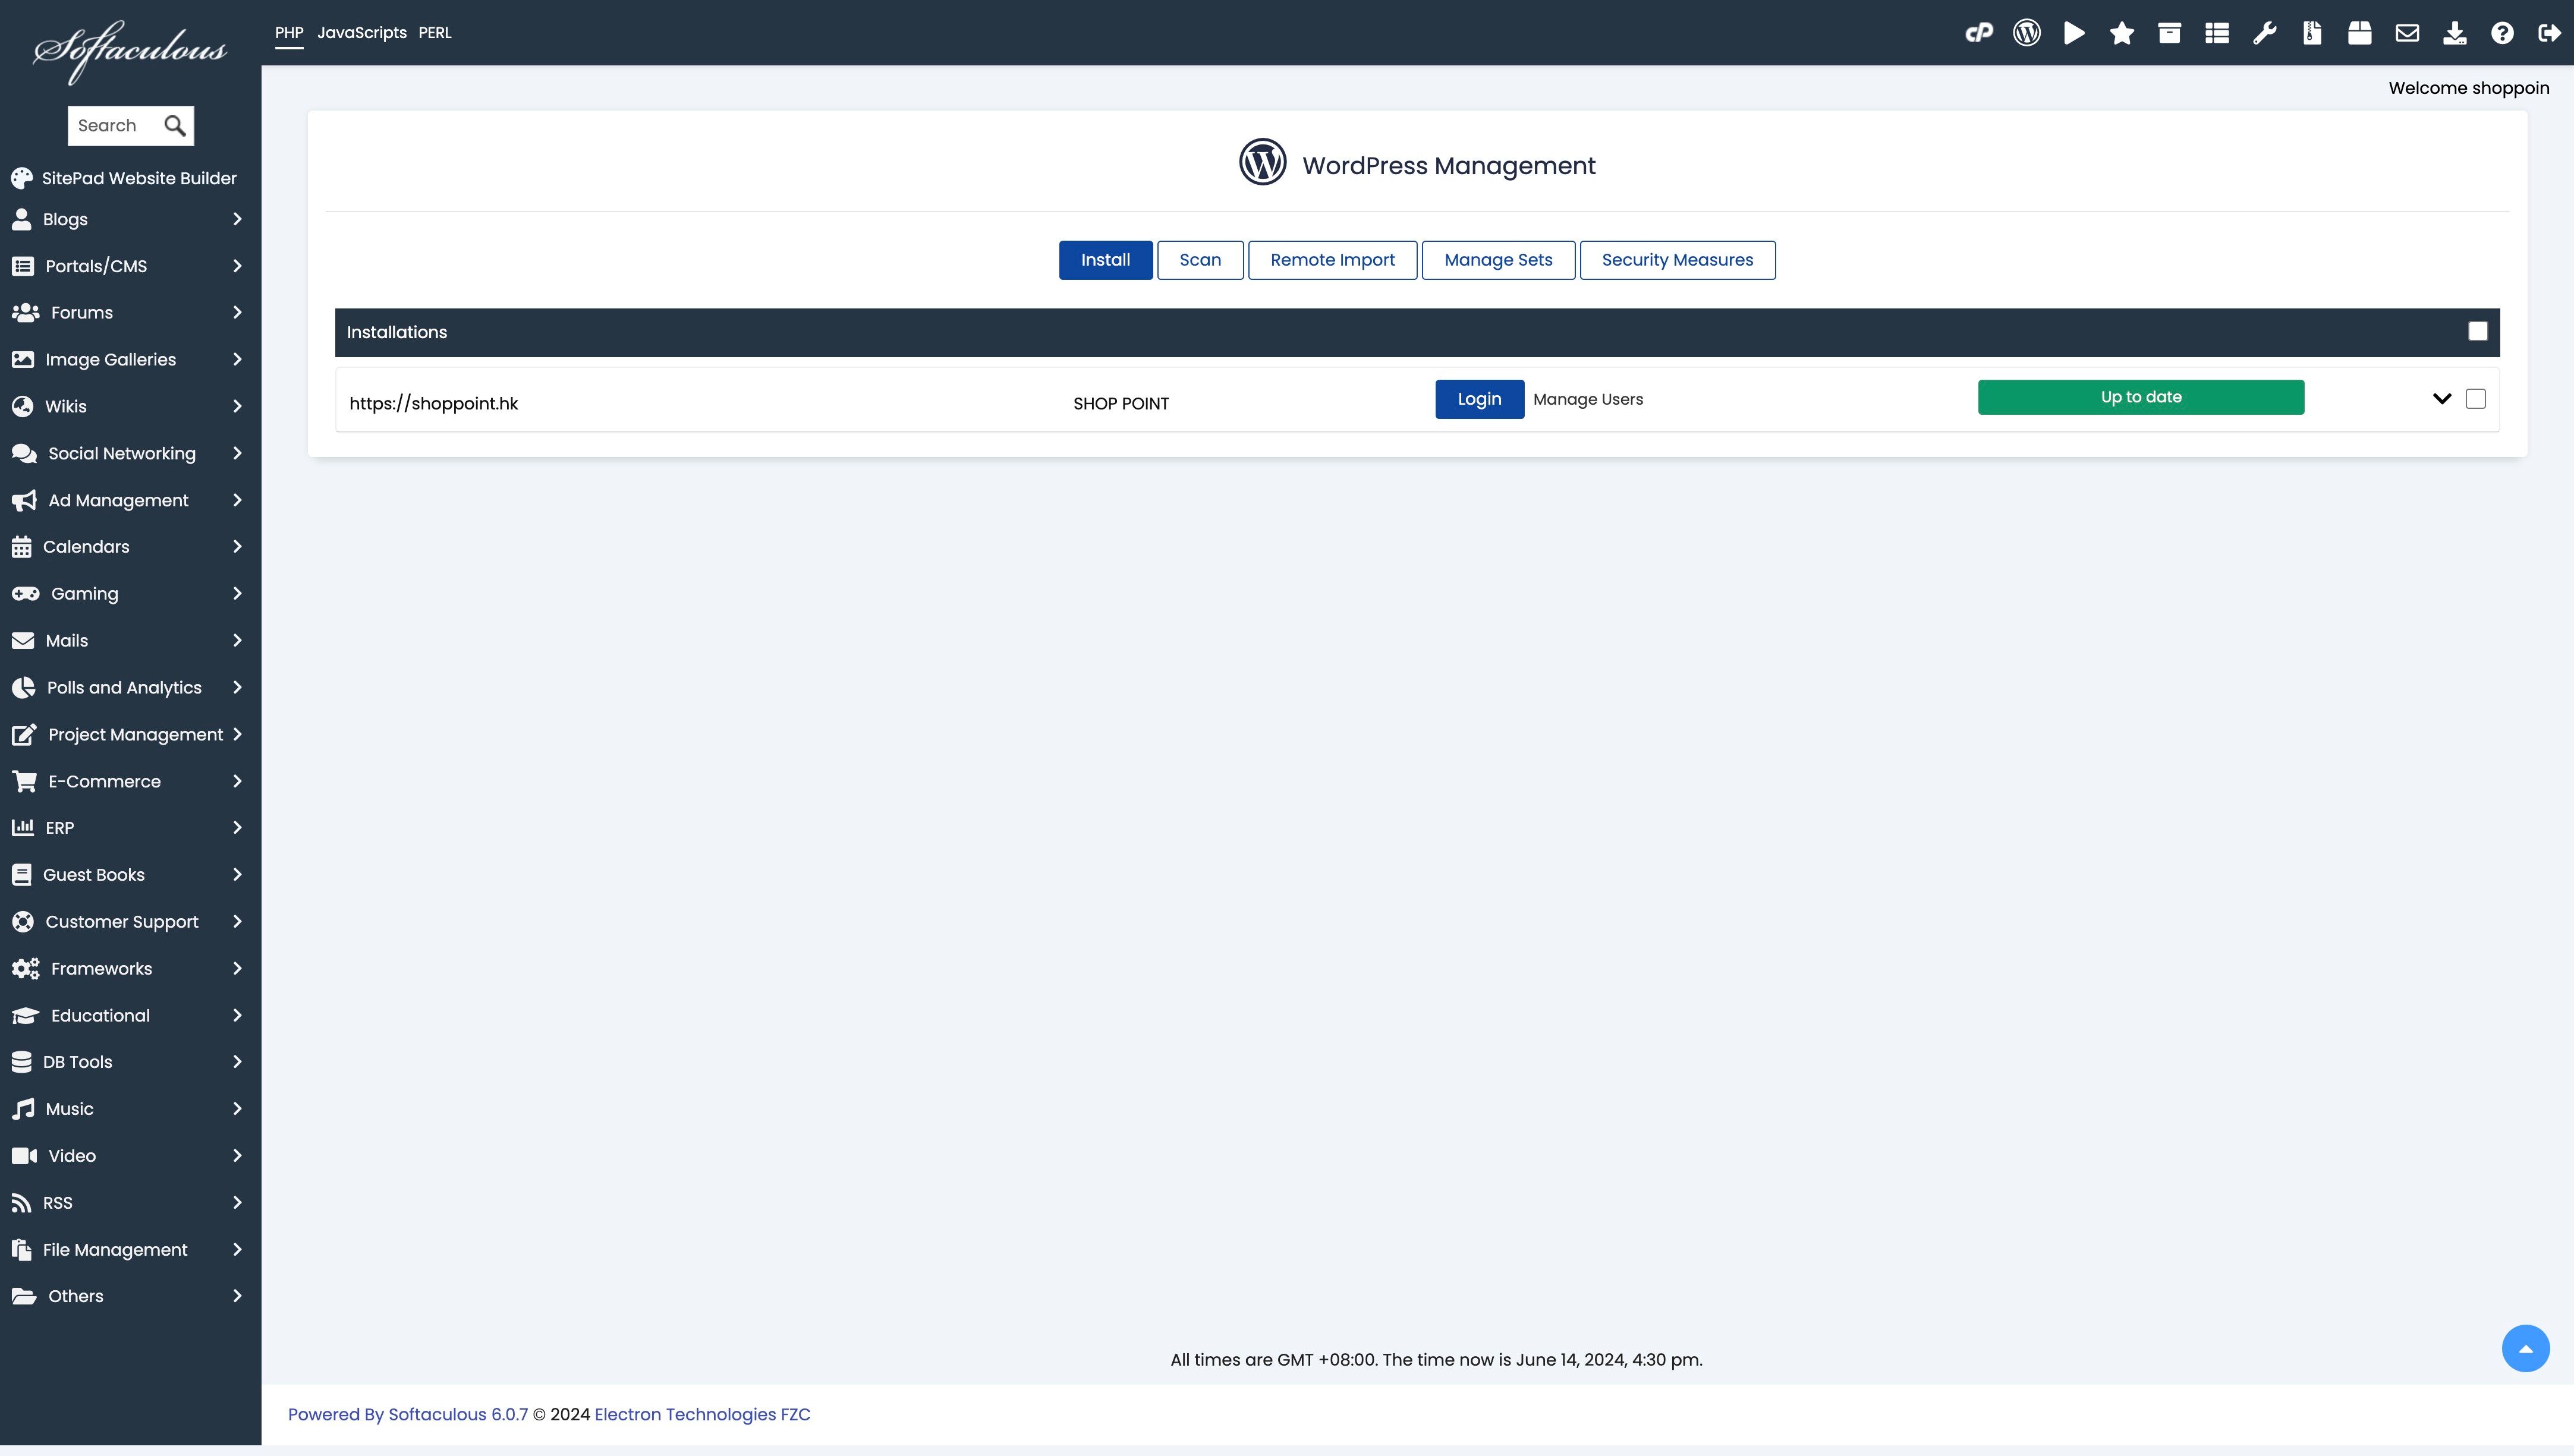Expand the Mails category chevron
2574x1456 pixels.
click(237, 641)
